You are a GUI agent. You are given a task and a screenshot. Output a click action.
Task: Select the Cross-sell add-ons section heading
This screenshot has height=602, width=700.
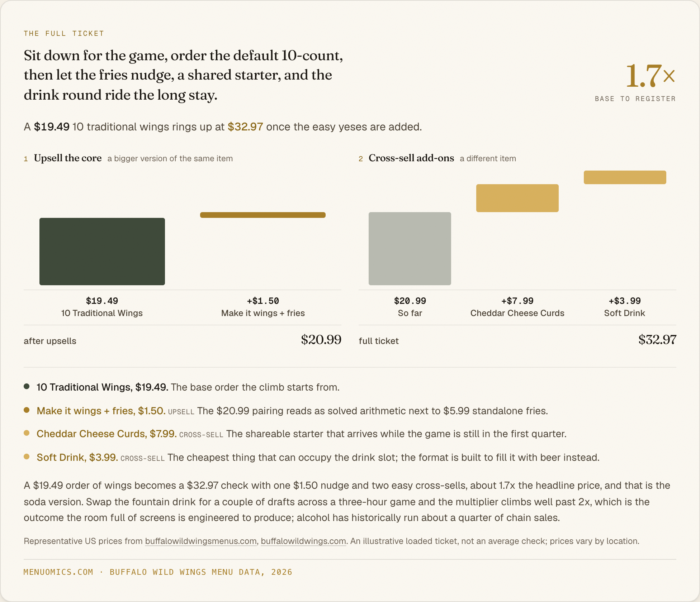pyautogui.click(x=411, y=158)
